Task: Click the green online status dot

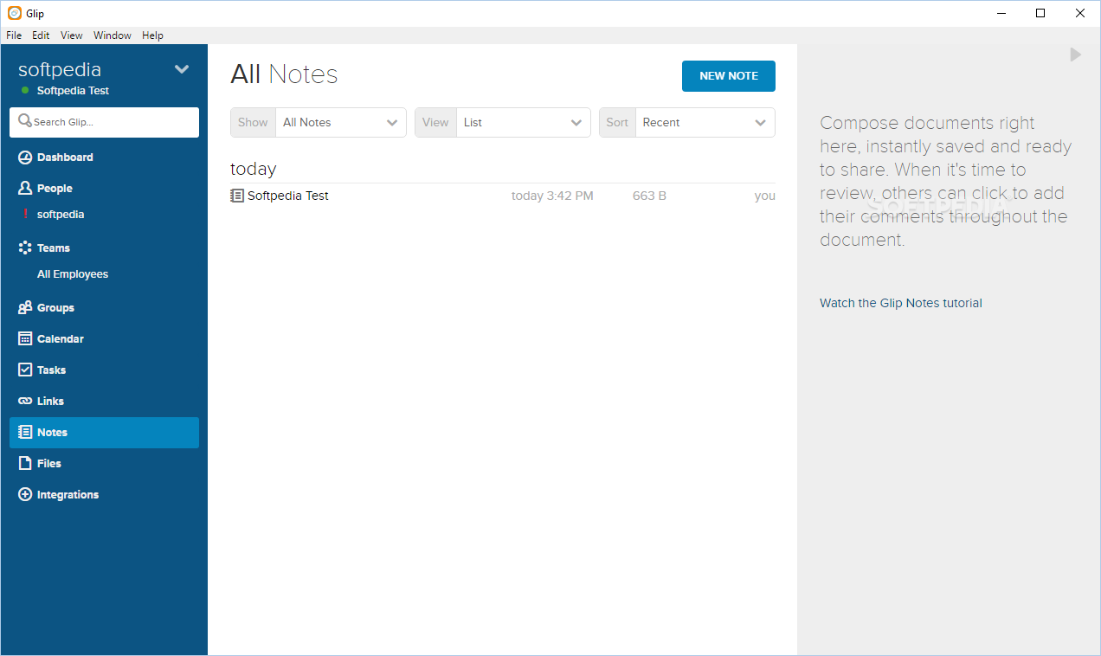Action: pyautogui.click(x=25, y=91)
